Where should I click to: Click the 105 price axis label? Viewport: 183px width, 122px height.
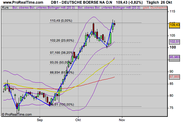point(172,35)
